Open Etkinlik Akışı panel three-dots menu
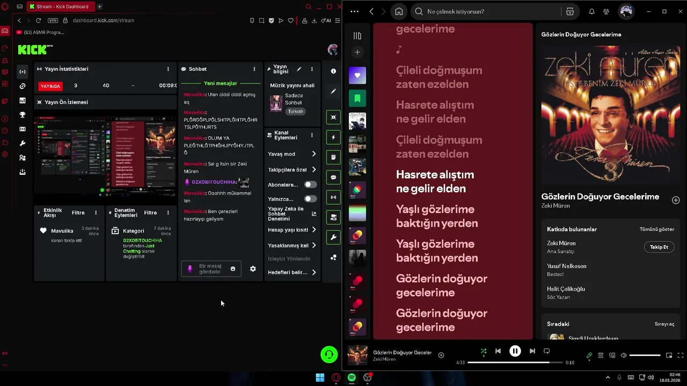687x386 pixels. (96, 213)
